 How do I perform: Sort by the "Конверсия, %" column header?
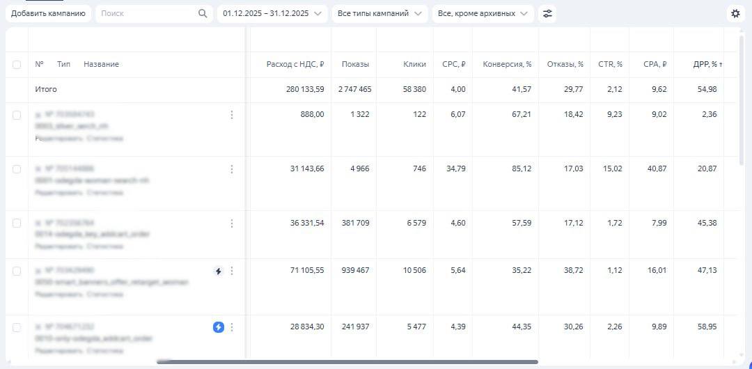tap(507, 64)
